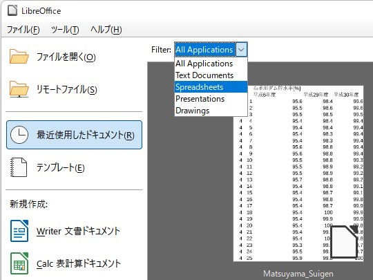This screenshot has height=280, width=373.
Task: Click the LibreOffice title bar icon
Action: coord(12,10)
